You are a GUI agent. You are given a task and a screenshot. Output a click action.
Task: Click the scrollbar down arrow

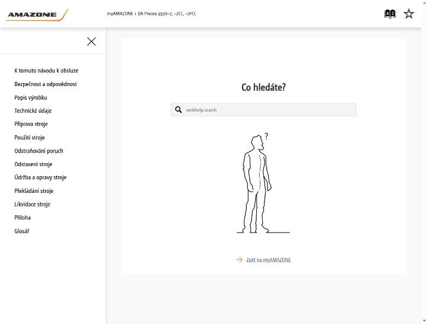click(424, 321)
